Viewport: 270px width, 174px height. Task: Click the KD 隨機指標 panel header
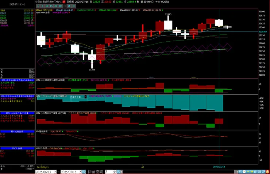[x=17, y=131]
